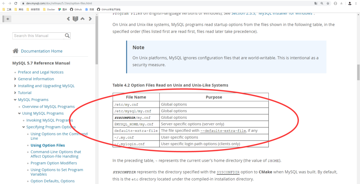Click the page's vertical scrollbar thumb
The image size is (360, 184).
(358, 72)
